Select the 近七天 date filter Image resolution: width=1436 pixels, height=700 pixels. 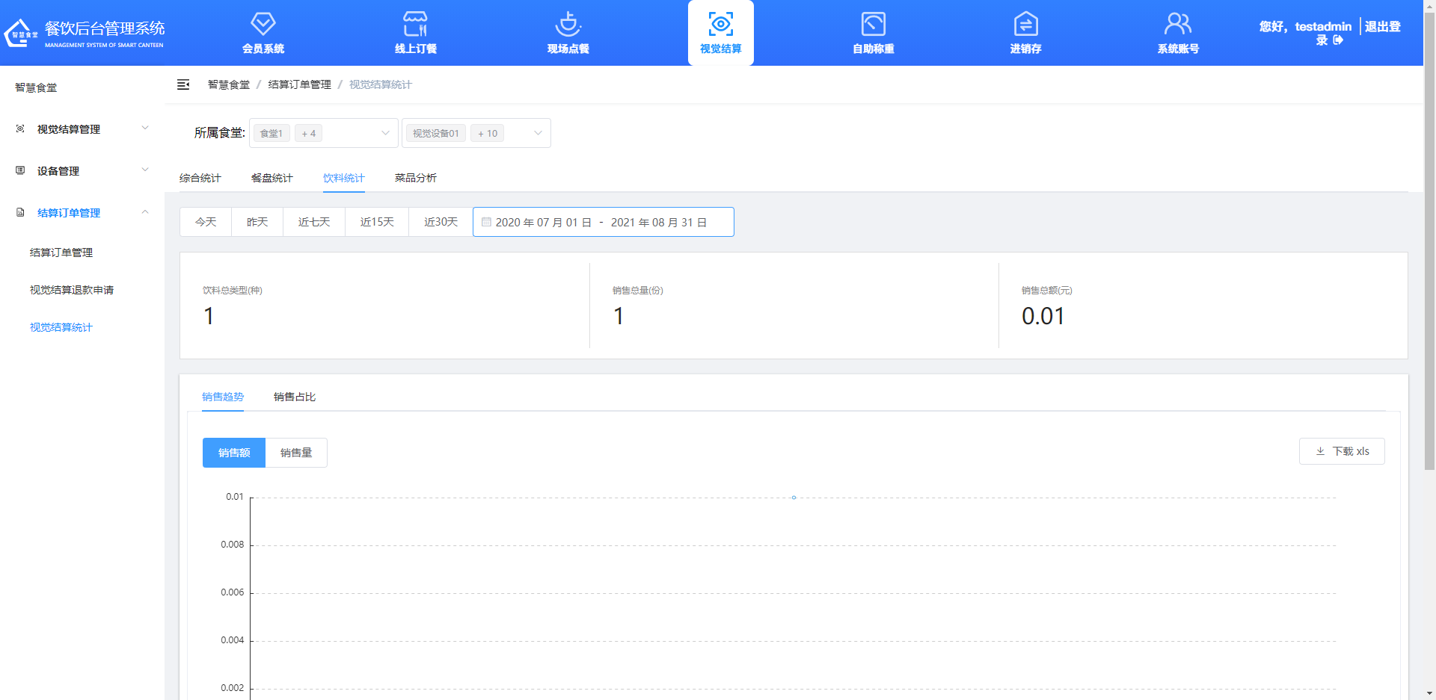point(313,221)
